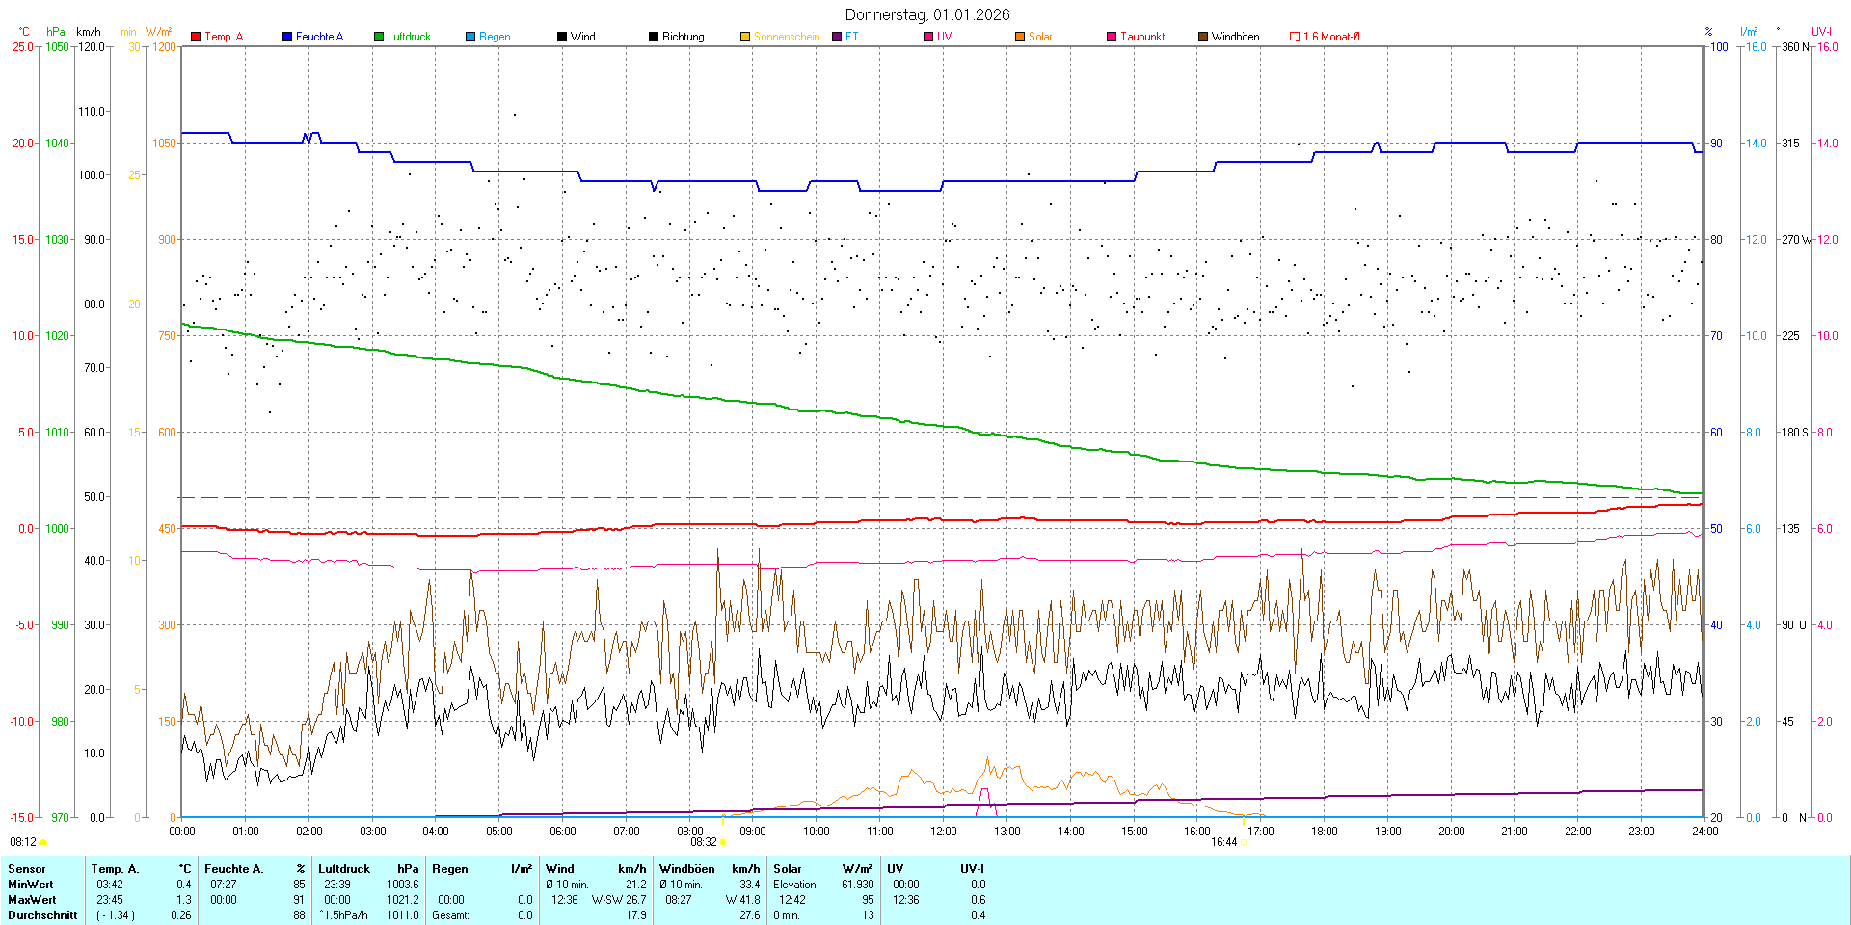Click the black Richtung legend square
This screenshot has height=925, width=1851.
click(x=654, y=37)
